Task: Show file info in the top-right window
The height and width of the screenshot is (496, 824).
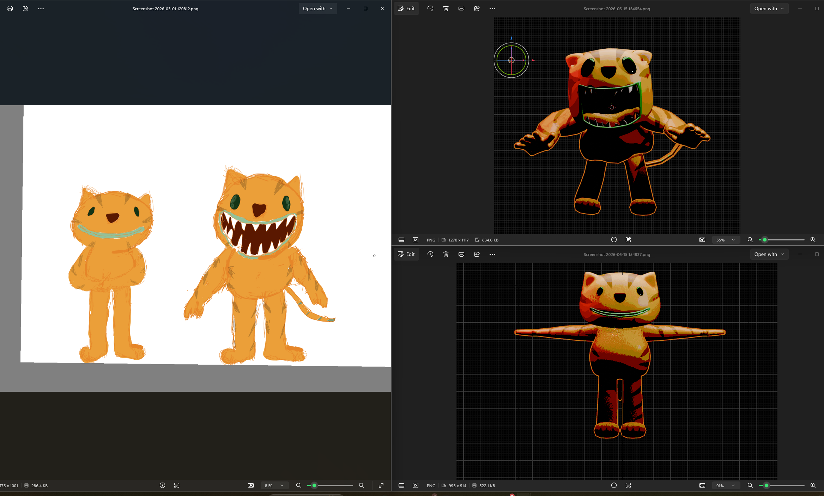Action: click(x=614, y=240)
